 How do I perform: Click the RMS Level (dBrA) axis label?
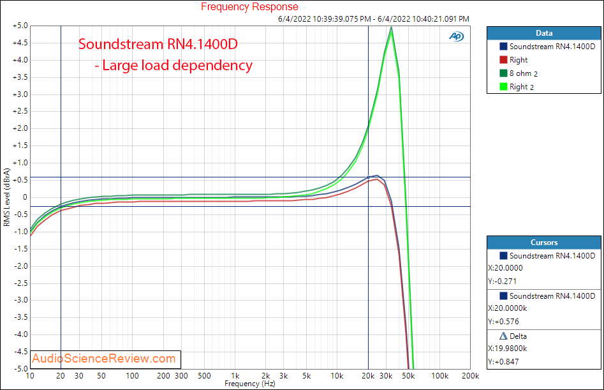pos(6,197)
